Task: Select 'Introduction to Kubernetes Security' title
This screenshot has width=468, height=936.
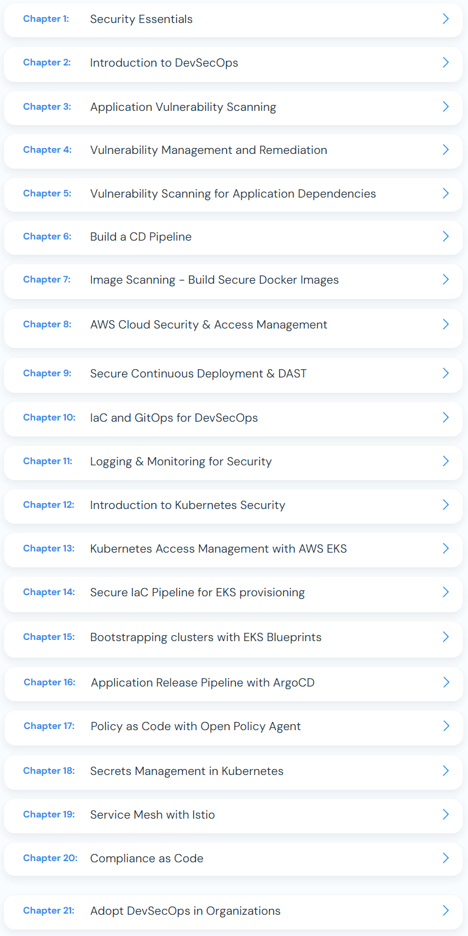Action: click(x=187, y=505)
